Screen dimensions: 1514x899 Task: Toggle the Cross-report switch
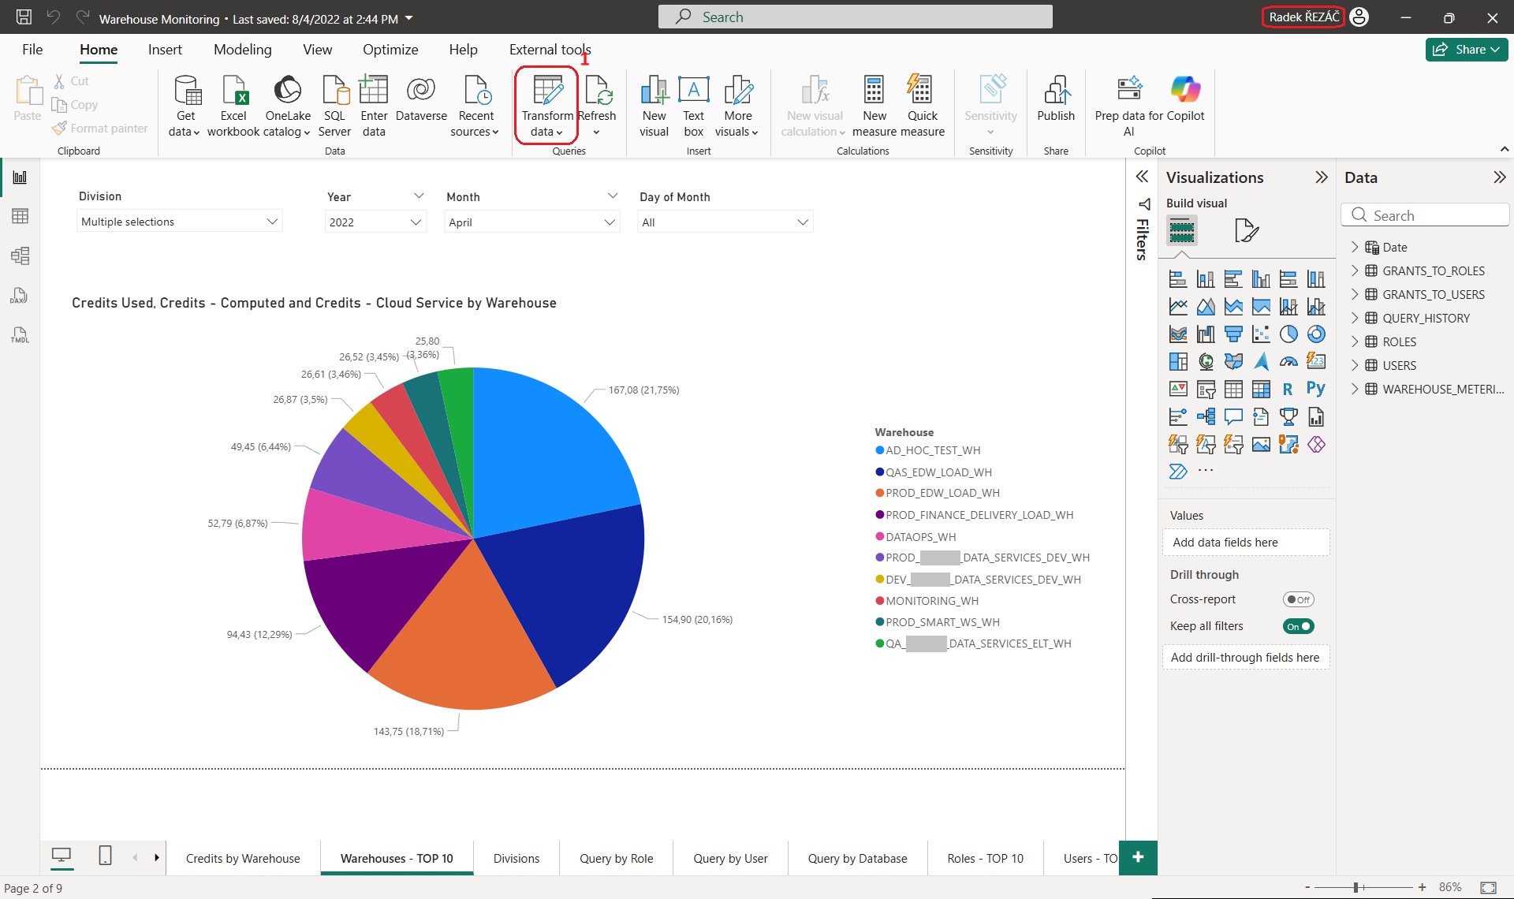pyautogui.click(x=1297, y=599)
